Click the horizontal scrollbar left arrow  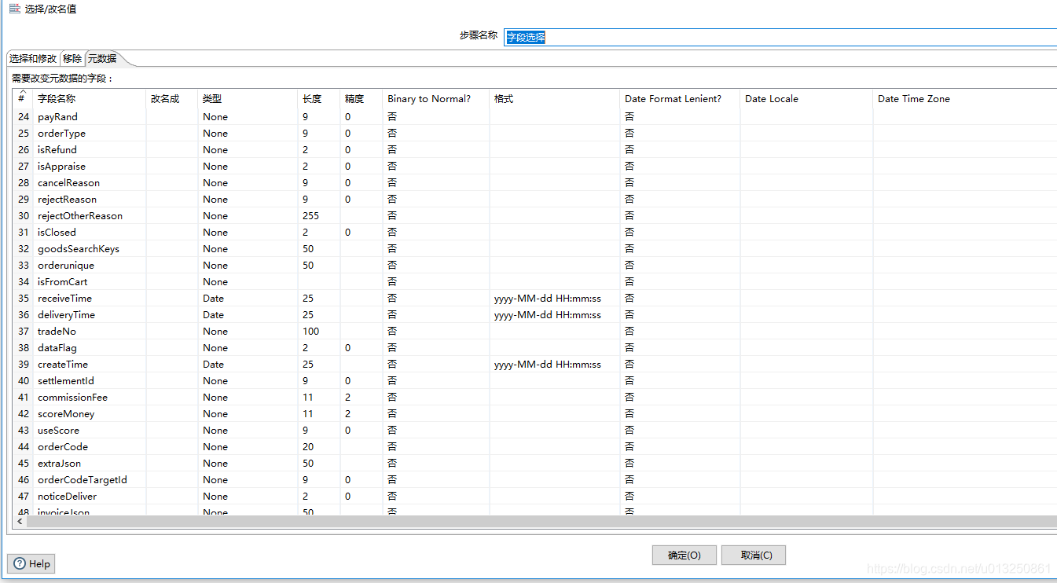point(20,522)
